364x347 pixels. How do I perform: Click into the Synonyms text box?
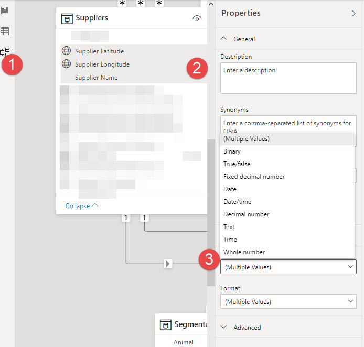[x=288, y=124]
